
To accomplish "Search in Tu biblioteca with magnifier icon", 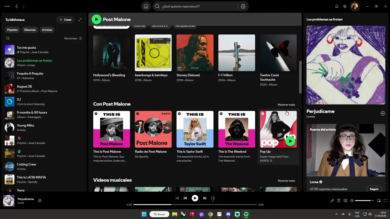I will pos(8,38).
